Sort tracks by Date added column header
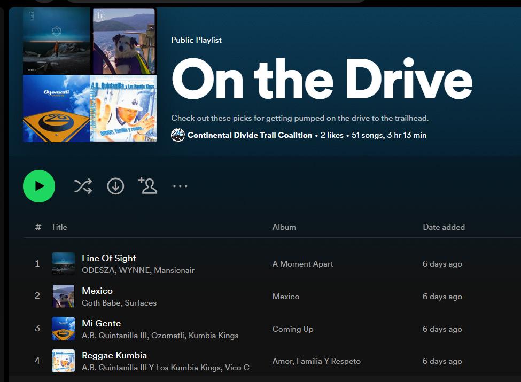 click(444, 227)
